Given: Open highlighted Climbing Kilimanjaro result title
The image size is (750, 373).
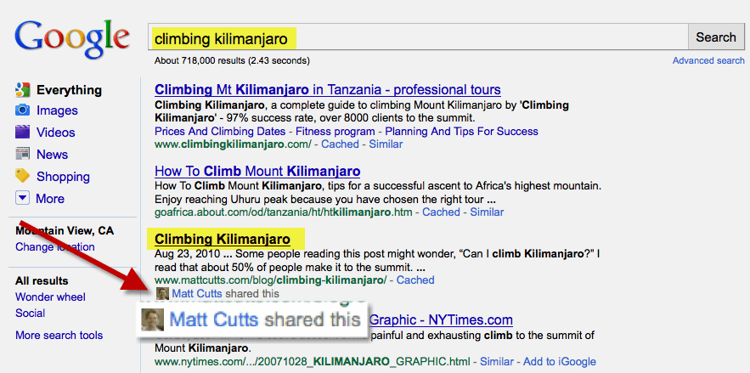Looking at the screenshot, I should click(223, 239).
